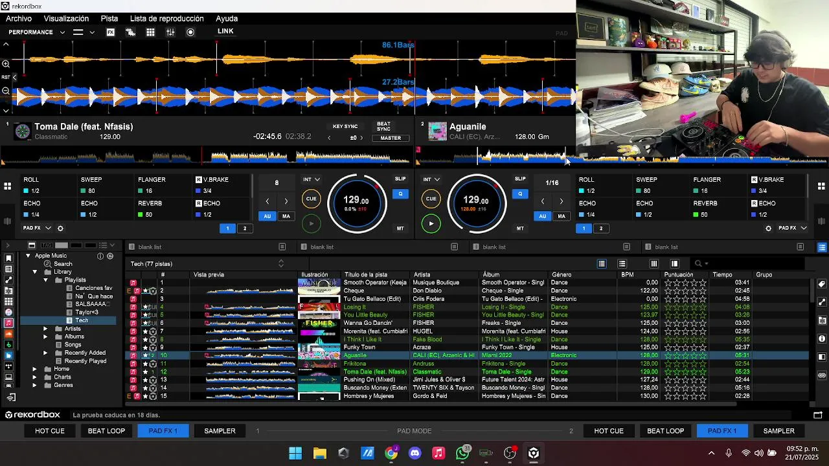Open the column layout icon above track list

(654, 264)
